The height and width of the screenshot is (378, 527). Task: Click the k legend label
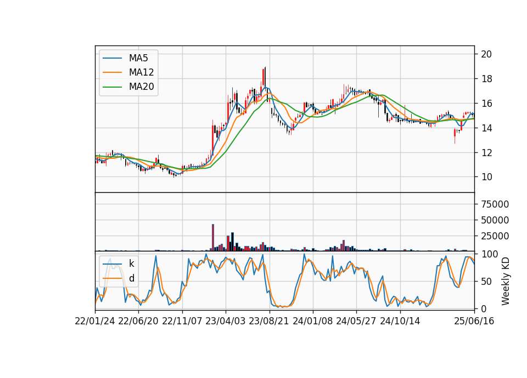point(131,264)
